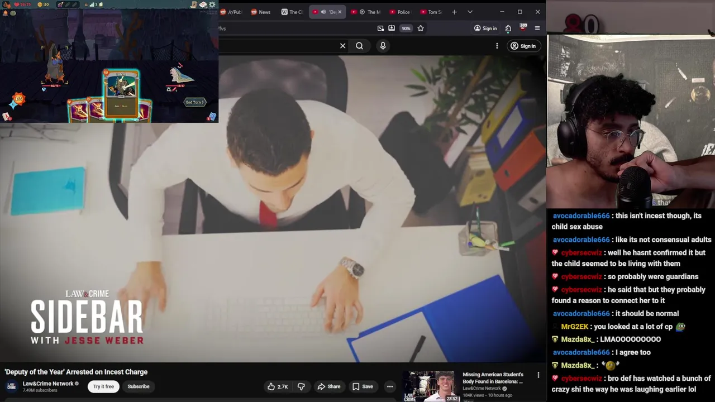Select the highlighted card in the hand
Screen dimensions: 715x402
click(x=121, y=94)
